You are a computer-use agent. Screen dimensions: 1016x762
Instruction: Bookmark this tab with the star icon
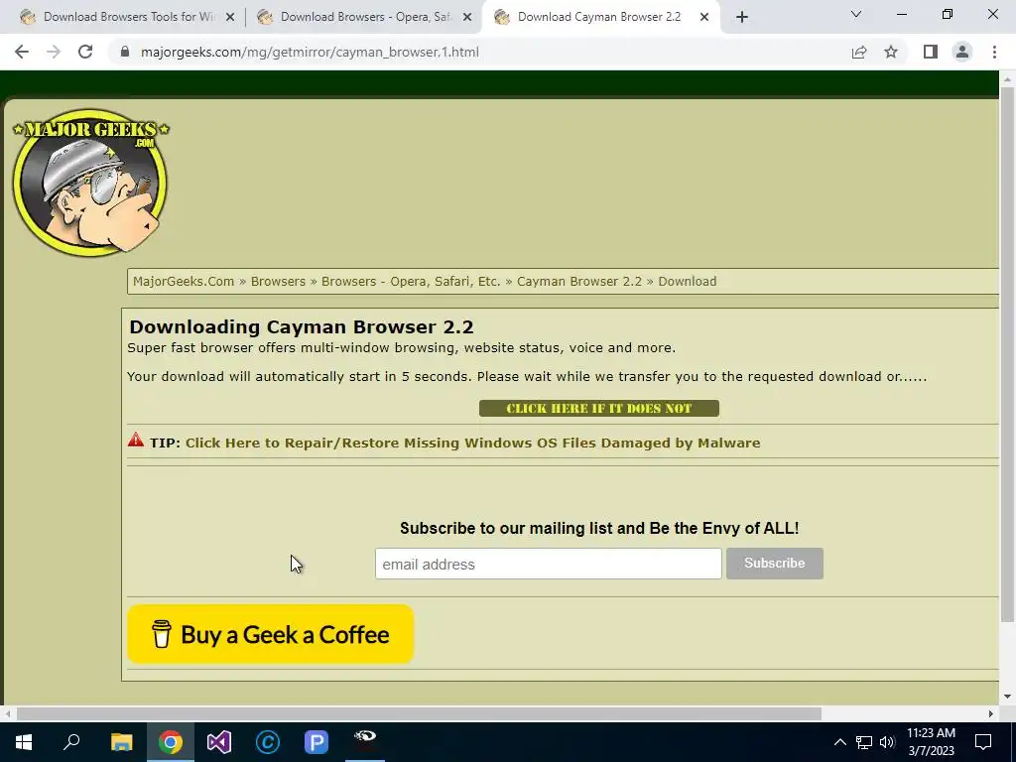coord(891,52)
